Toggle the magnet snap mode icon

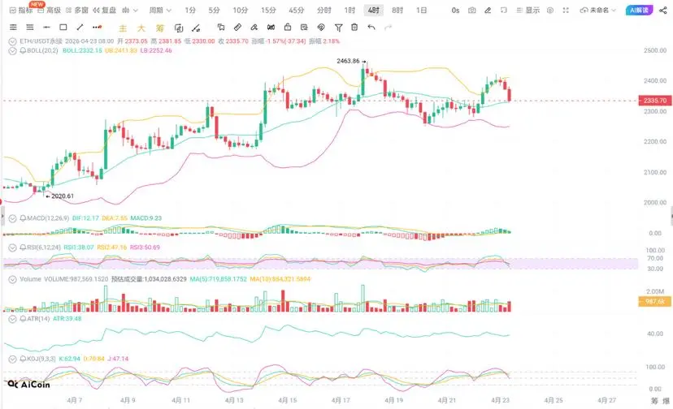(271, 28)
